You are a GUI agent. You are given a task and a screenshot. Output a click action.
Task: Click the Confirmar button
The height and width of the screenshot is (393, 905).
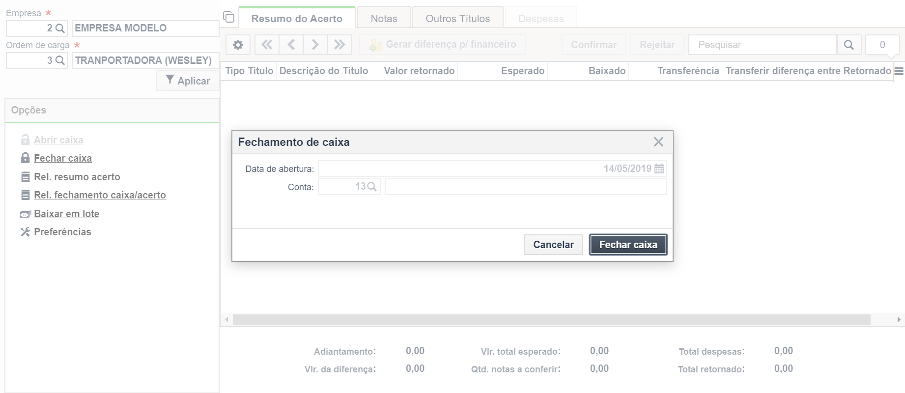click(x=594, y=45)
